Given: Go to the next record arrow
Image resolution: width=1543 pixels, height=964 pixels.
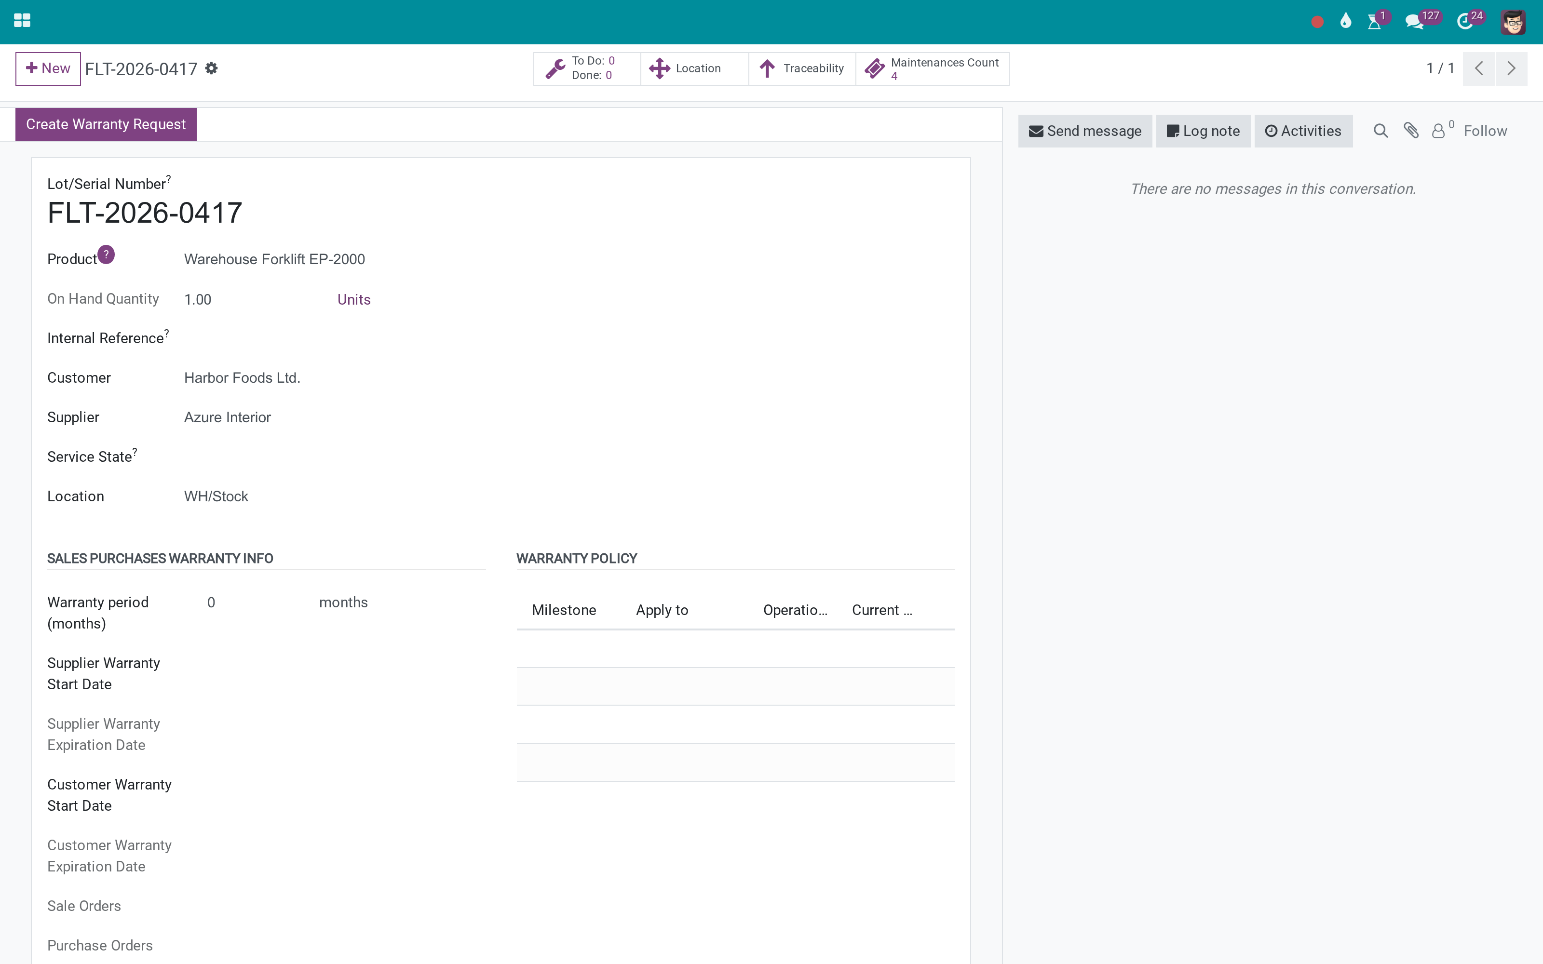Looking at the screenshot, I should click(1511, 68).
